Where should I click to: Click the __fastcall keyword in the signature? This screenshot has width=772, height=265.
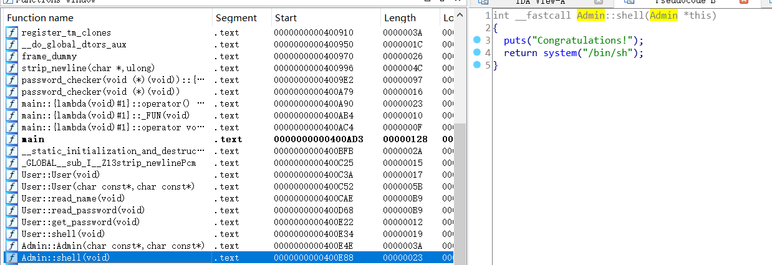542,16
